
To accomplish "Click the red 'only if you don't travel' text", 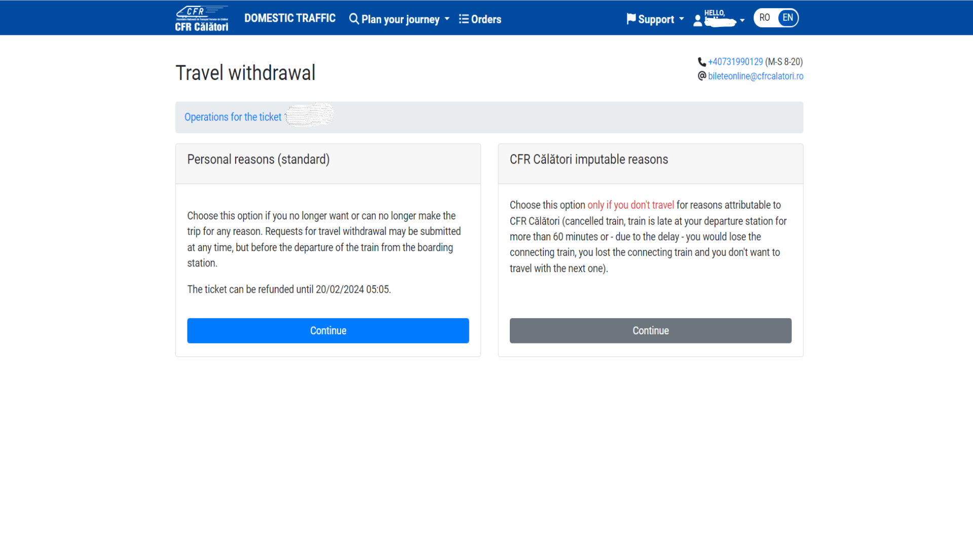I will (630, 205).
